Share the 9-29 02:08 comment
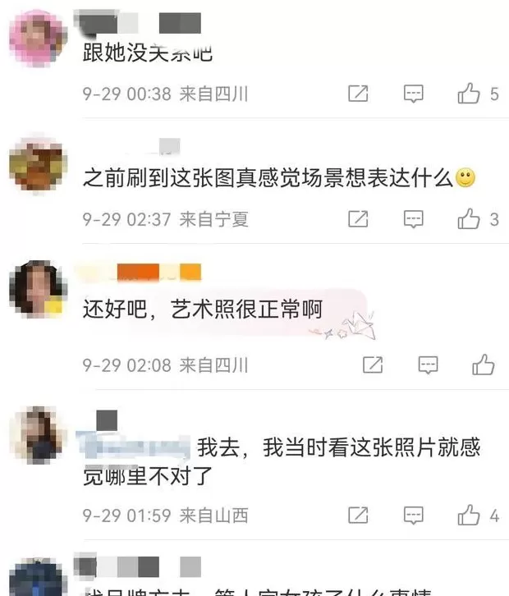 click(x=373, y=364)
